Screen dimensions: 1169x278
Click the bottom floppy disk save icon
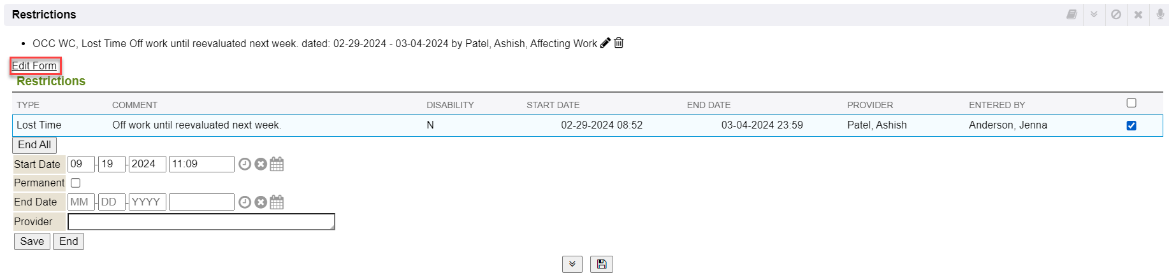601,264
